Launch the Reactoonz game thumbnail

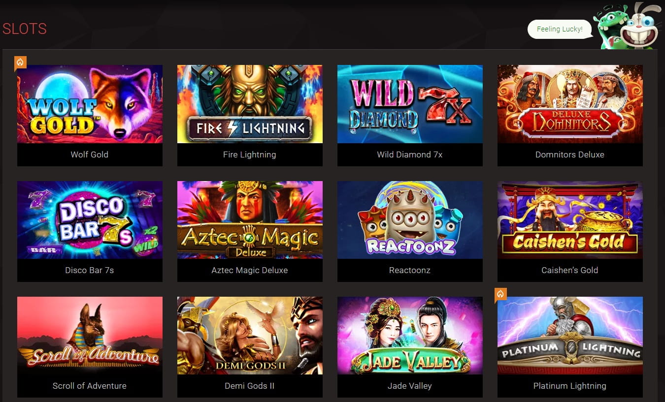point(410,220)
